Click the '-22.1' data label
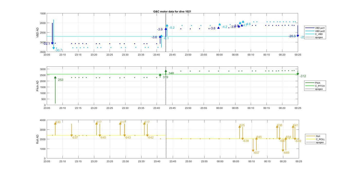 tap(46, 44)
